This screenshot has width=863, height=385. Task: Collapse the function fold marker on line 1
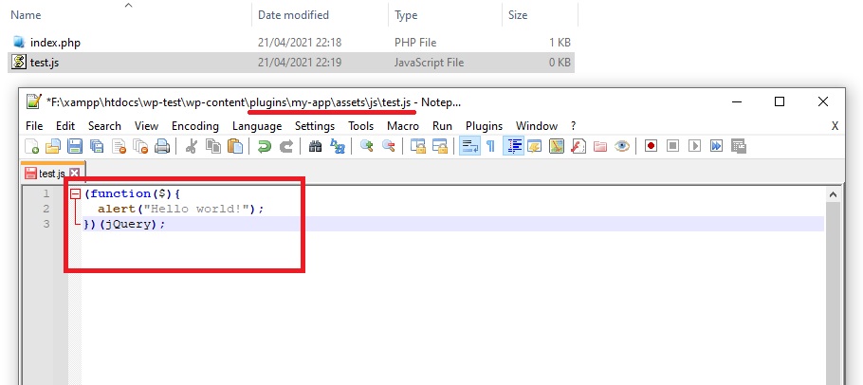point(75,194)
